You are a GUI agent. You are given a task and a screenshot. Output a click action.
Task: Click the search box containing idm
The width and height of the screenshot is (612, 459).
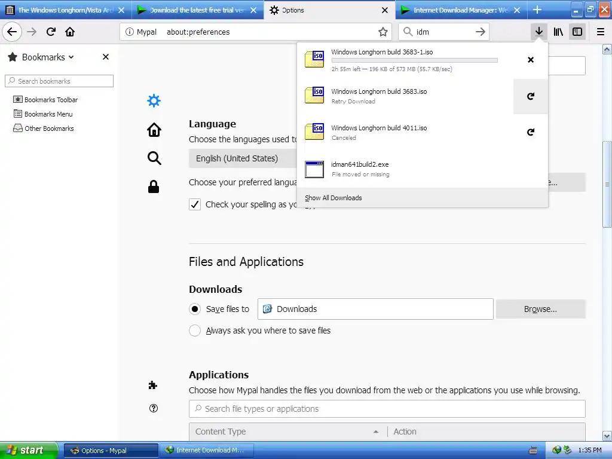point(443,32)
